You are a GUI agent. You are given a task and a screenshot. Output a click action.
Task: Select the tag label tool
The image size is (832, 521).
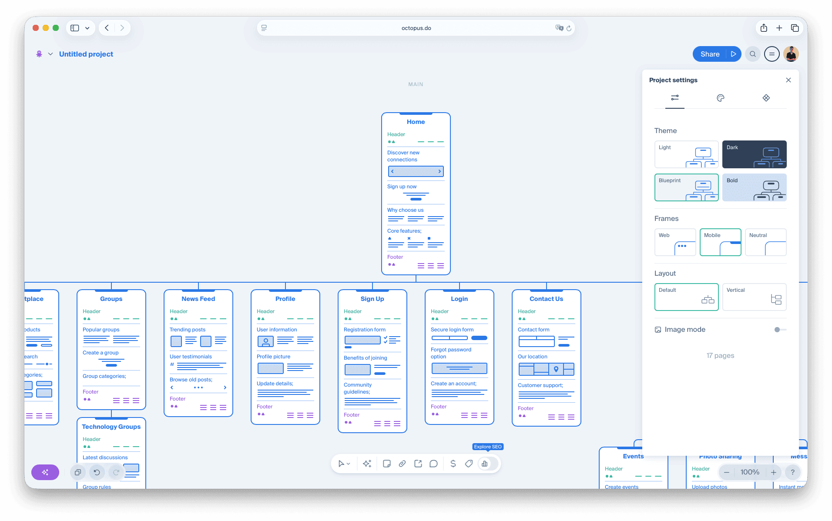click(469, 464)
